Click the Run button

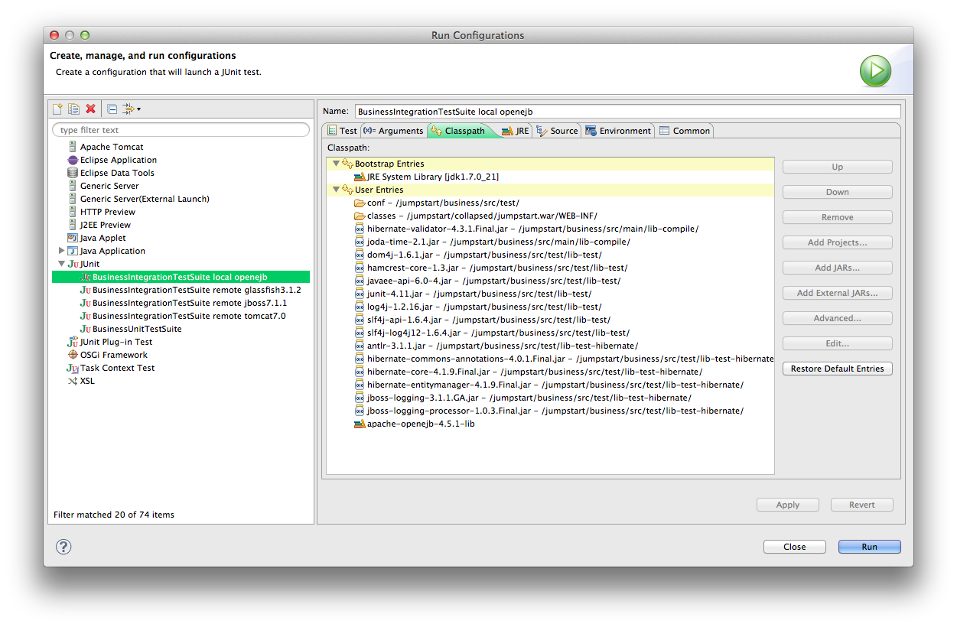coord(870,547)
